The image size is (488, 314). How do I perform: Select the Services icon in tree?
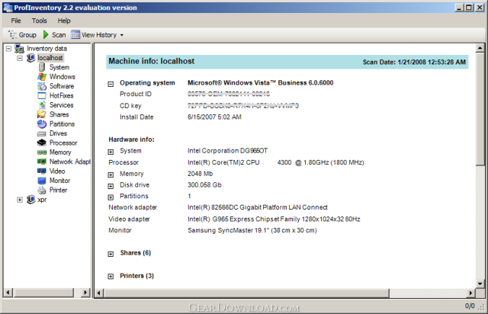tap(42, 105)
